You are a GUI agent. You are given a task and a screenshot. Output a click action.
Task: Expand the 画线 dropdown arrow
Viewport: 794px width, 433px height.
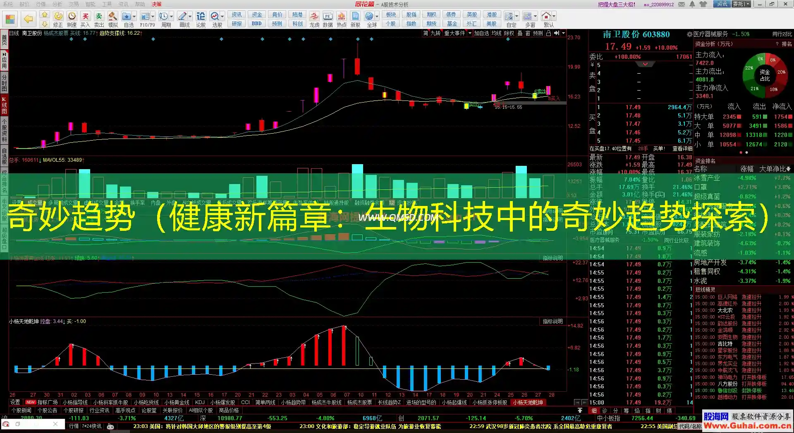point(190,17)
